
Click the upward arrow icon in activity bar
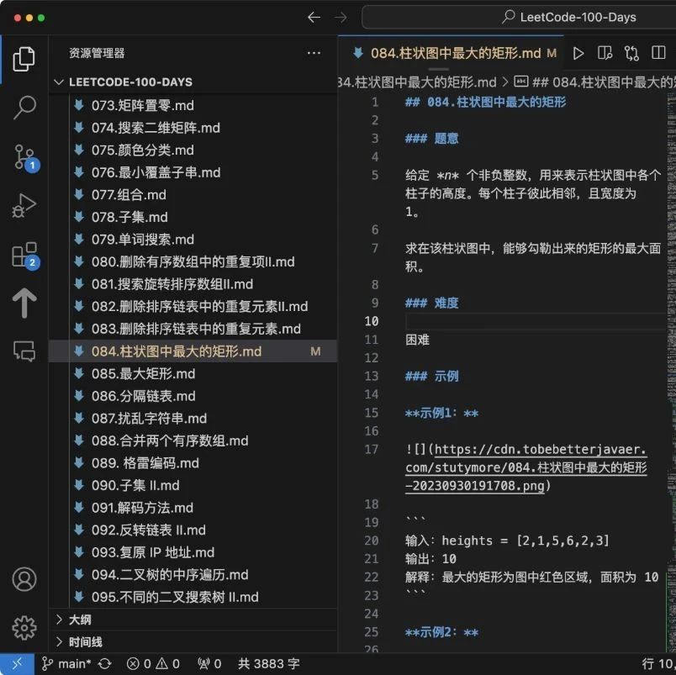click(x=24, y=303)
